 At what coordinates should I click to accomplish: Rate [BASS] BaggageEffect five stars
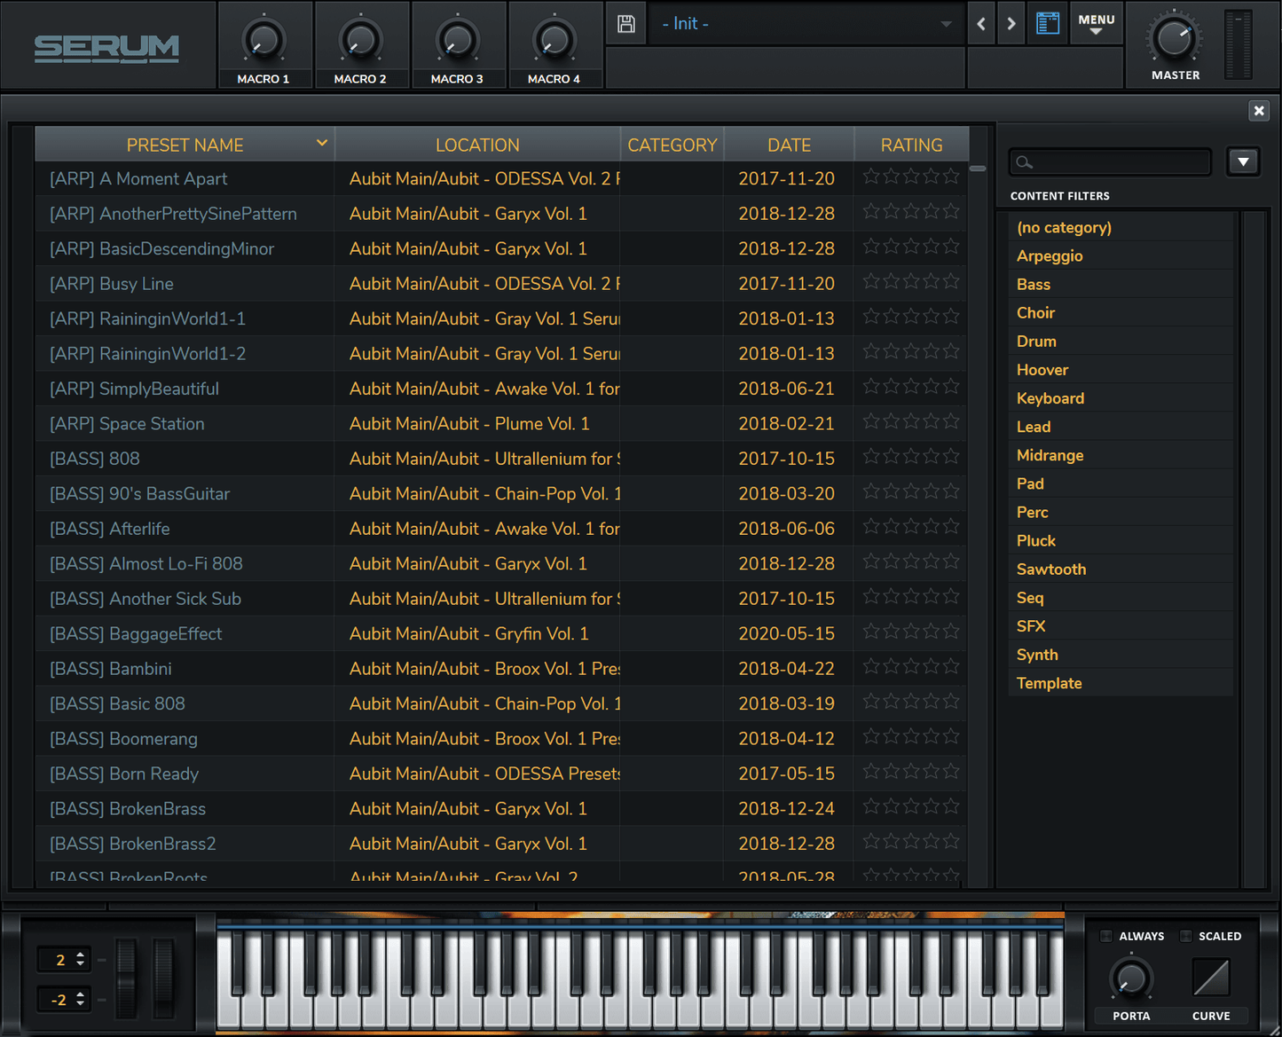[951, 631]
